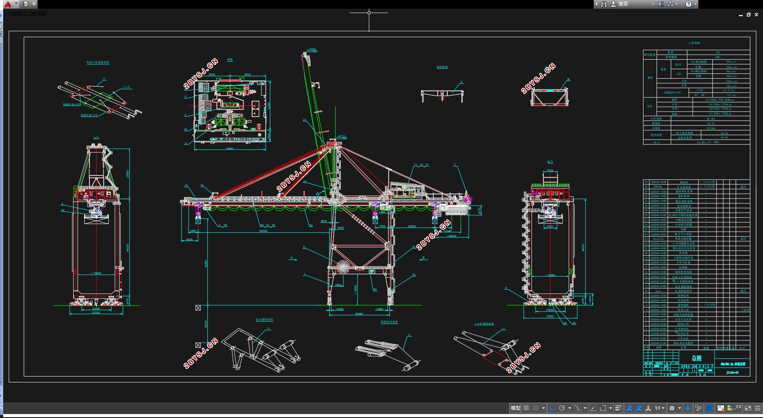Screen dimensions: 763x418
Task: Toggle object snap tracking angle icon
Action: click(x=593, y=408)
